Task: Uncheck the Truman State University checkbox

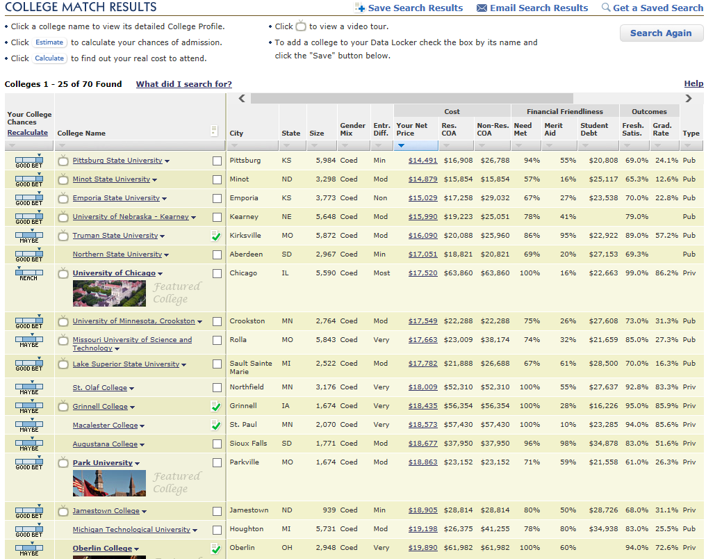Action: coord(217,236)
